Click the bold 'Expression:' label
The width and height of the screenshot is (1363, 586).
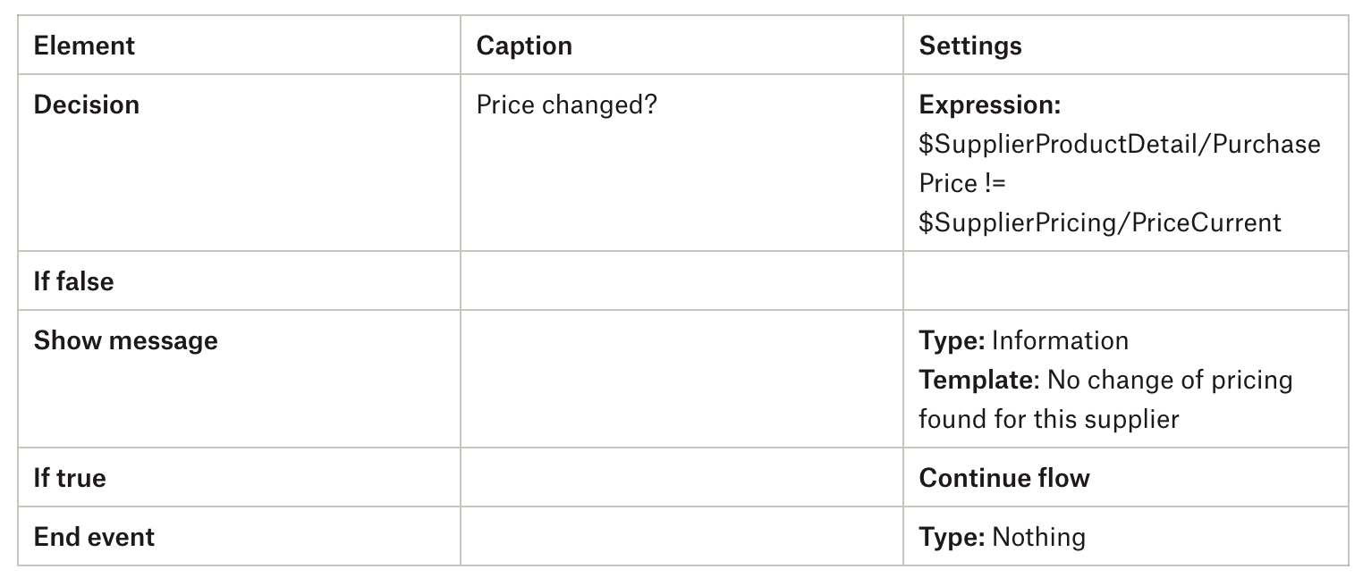tap(990, 105)
